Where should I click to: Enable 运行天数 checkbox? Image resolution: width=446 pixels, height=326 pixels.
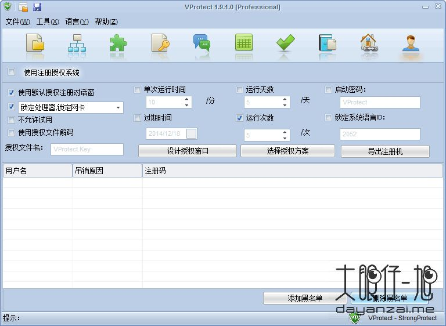(239, 90)
